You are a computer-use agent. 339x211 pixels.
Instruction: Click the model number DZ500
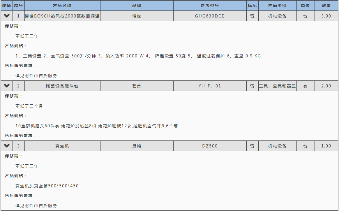210,146
